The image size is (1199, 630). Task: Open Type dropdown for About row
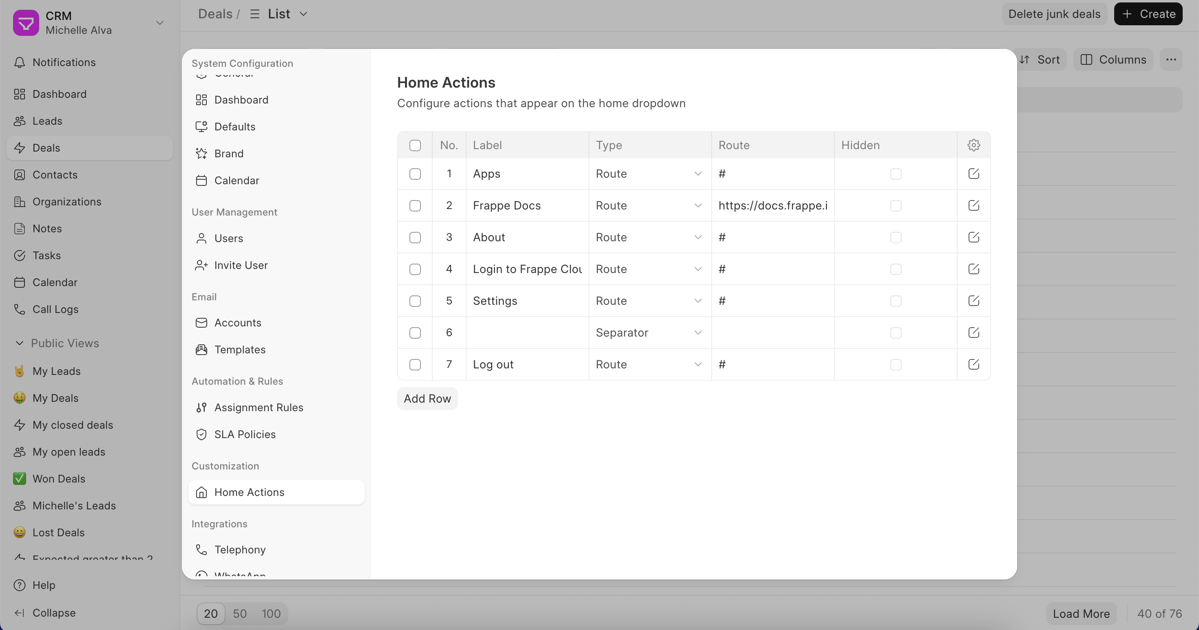(x=649, y=237)
